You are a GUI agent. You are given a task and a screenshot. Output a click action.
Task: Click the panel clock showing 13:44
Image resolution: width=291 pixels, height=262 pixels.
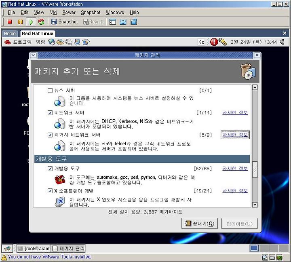click(253, 42)
